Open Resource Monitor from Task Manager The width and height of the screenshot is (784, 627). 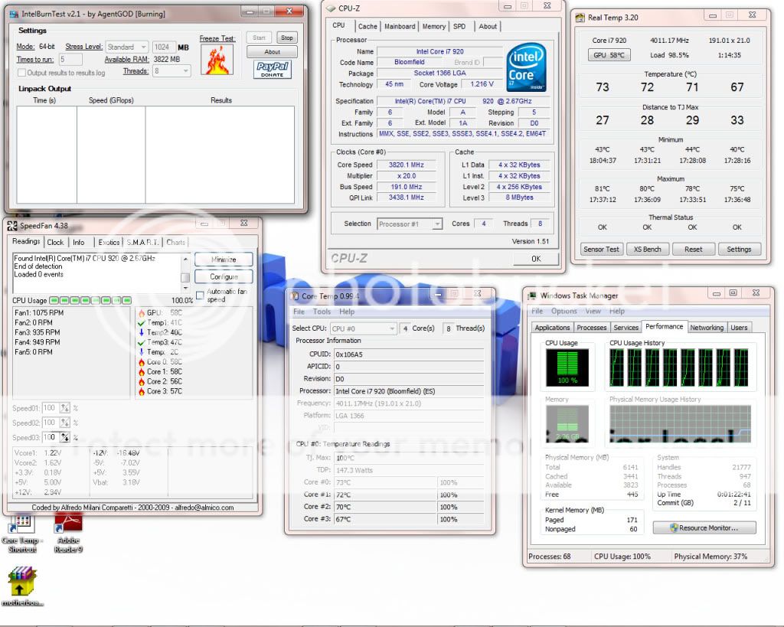click(x=704, y=527)
